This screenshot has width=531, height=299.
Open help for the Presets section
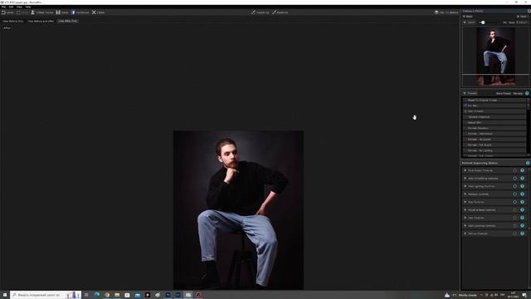(527, 93)
